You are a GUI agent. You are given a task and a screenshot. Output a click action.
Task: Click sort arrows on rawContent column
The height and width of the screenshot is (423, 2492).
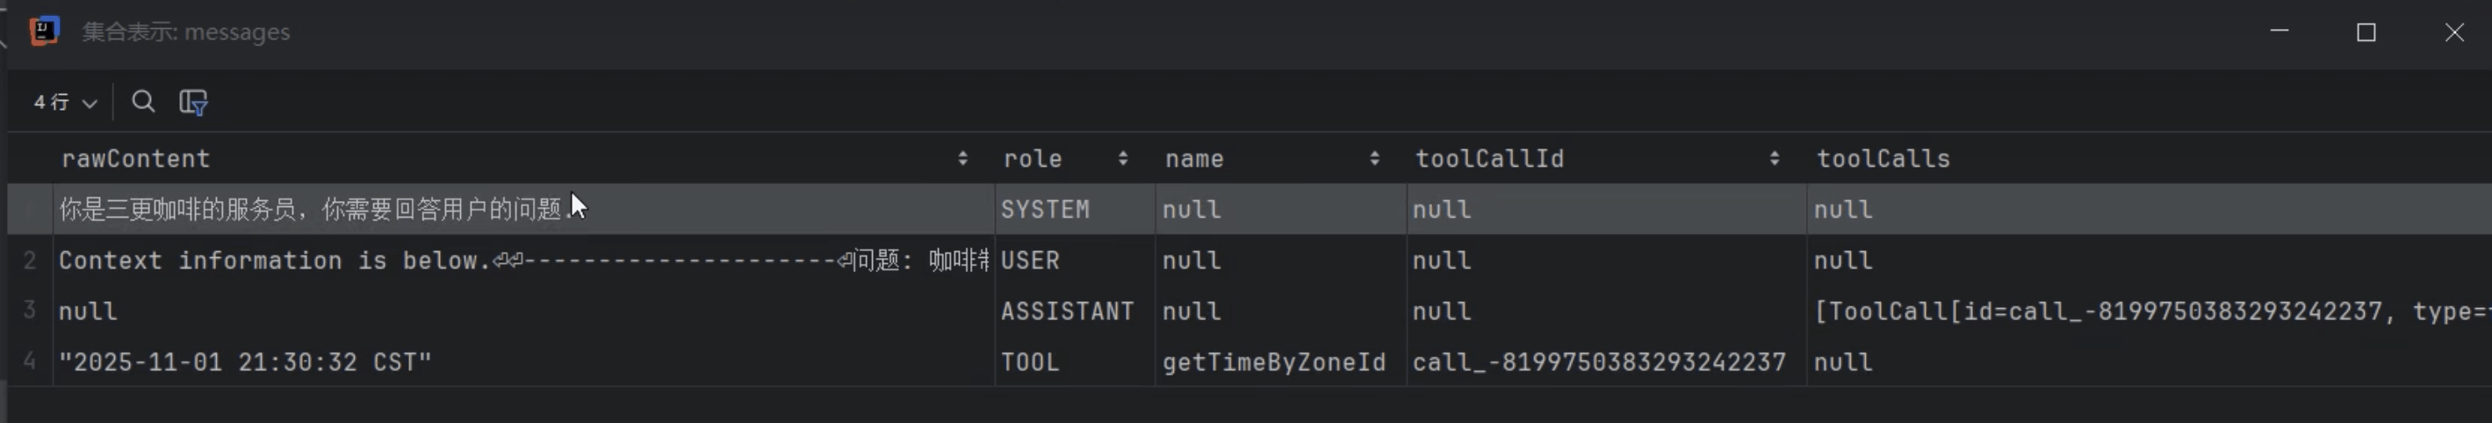962,158
